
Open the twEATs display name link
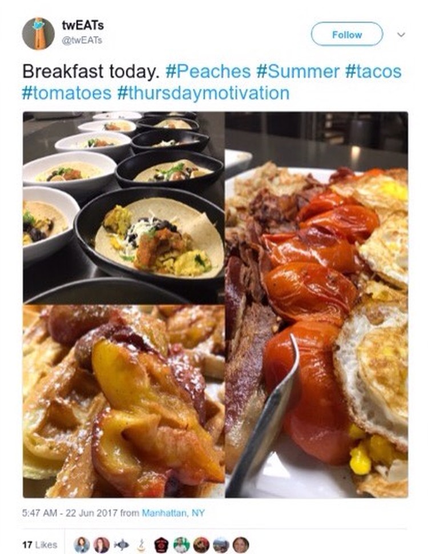(83, 25)
